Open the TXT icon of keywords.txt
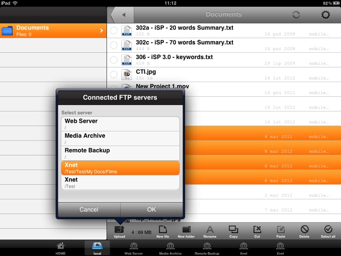This screenshot has width=341, height=256. pos(126,60)
